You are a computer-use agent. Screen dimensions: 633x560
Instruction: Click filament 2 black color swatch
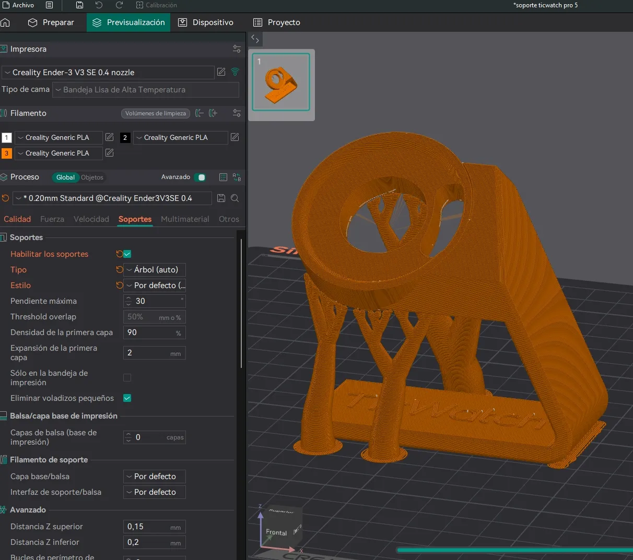[125, 138]
